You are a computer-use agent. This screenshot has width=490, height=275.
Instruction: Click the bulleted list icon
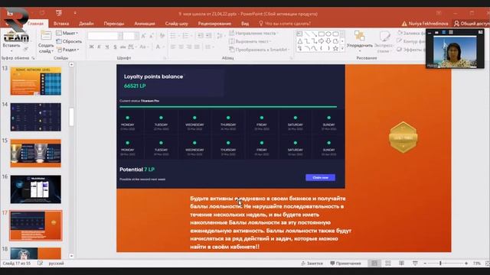click(x=174, y=36)
